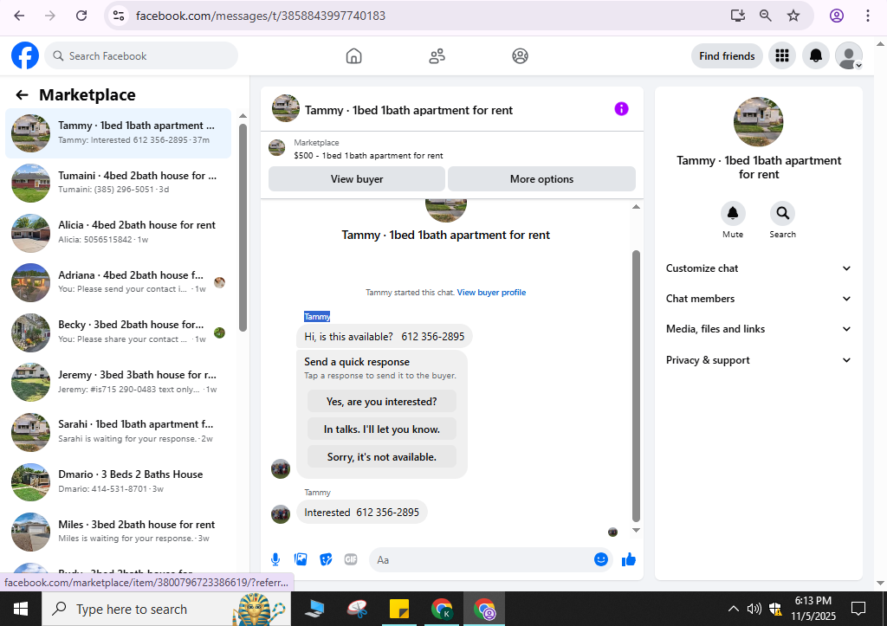Open the Facebook logo home link
Screen dimensions: 887x626
tap(25, 55)
